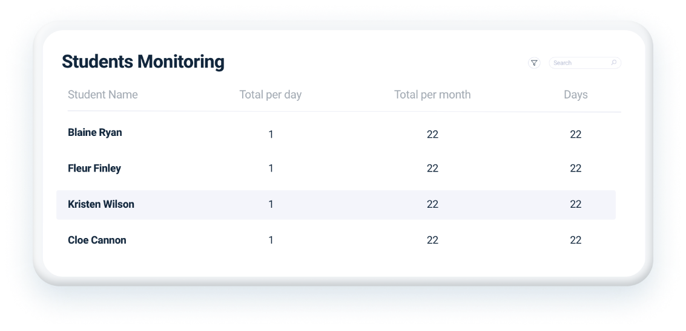Image resolution: width=686 pixels, height=331 pixels.
Task: Select Kristen Wilson's total per month value
Action: (x=432, y=205)
